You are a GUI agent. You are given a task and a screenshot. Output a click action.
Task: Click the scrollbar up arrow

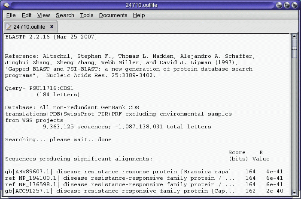[x=294, y=37]
